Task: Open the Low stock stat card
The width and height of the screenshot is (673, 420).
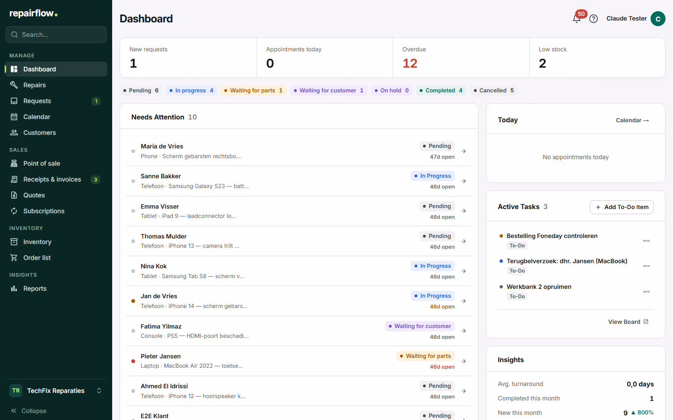Action: 597,58
